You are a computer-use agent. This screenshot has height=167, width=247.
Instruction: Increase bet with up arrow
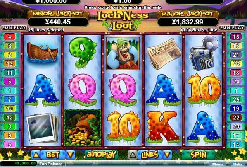[x=36, y=155]
